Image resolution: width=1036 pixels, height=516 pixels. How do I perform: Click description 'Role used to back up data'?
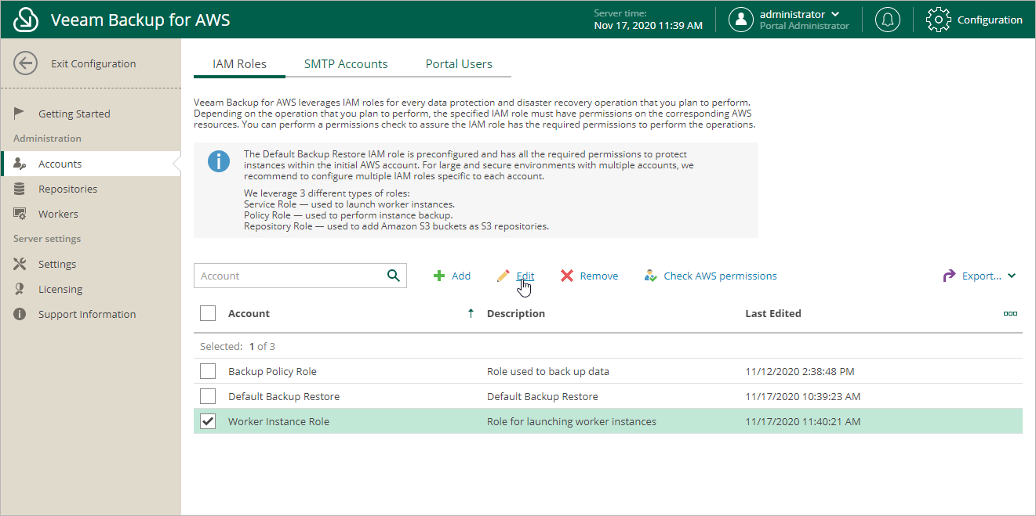(548, 371)
